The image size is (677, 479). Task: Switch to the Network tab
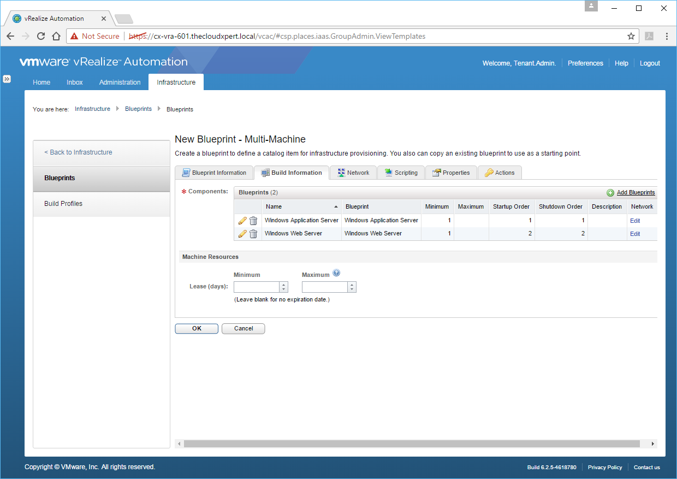353,173
